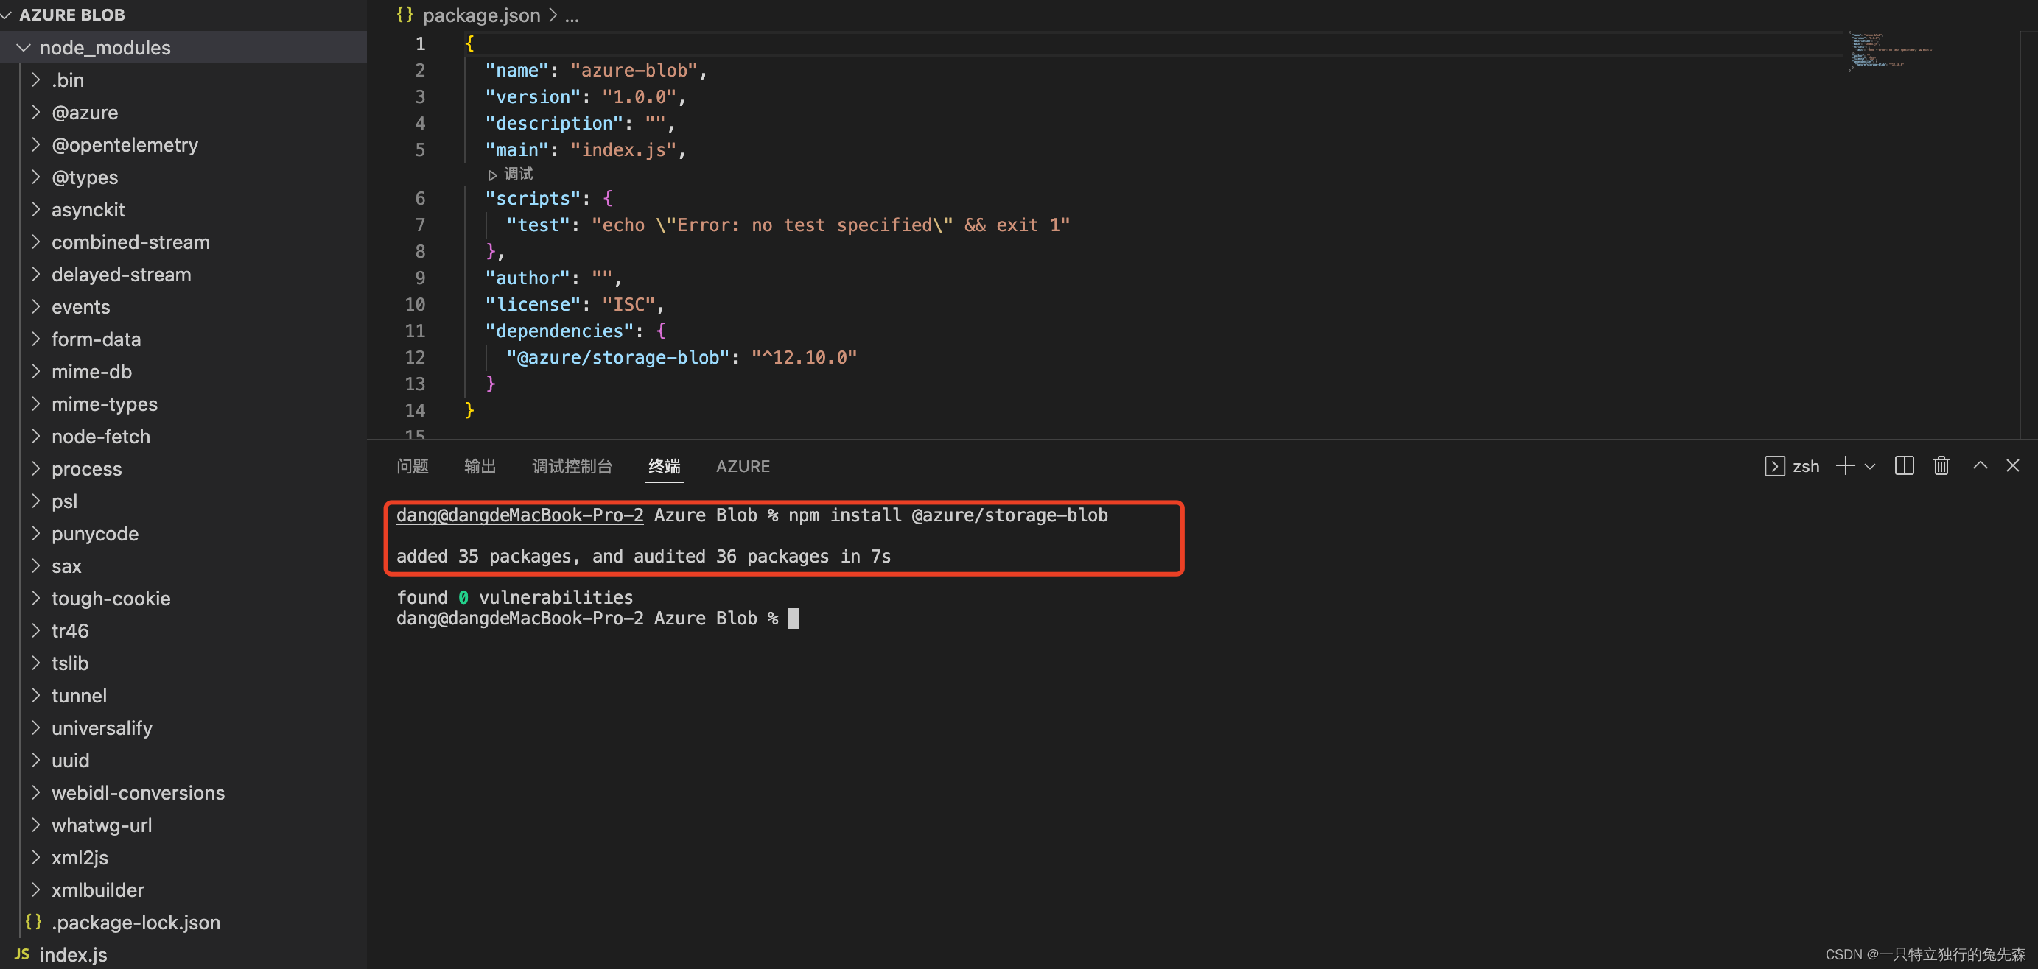
Task: Switch to the 调试控制台 tab
Action: pos(572,466)
